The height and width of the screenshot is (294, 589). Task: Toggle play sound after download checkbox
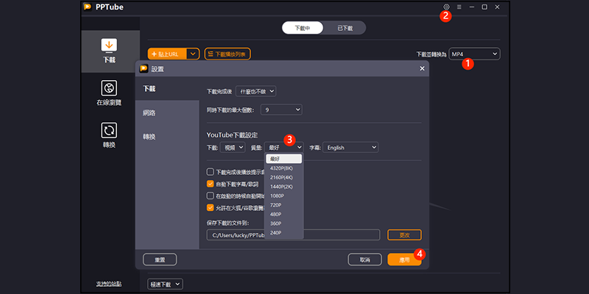coord(211,172)
